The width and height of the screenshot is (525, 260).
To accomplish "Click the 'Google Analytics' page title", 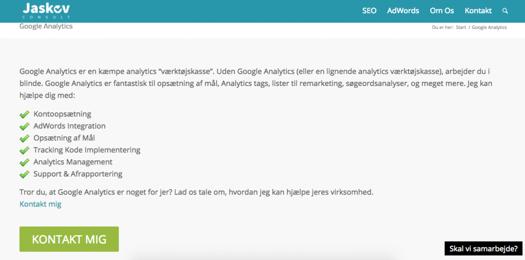I will 46,26.
